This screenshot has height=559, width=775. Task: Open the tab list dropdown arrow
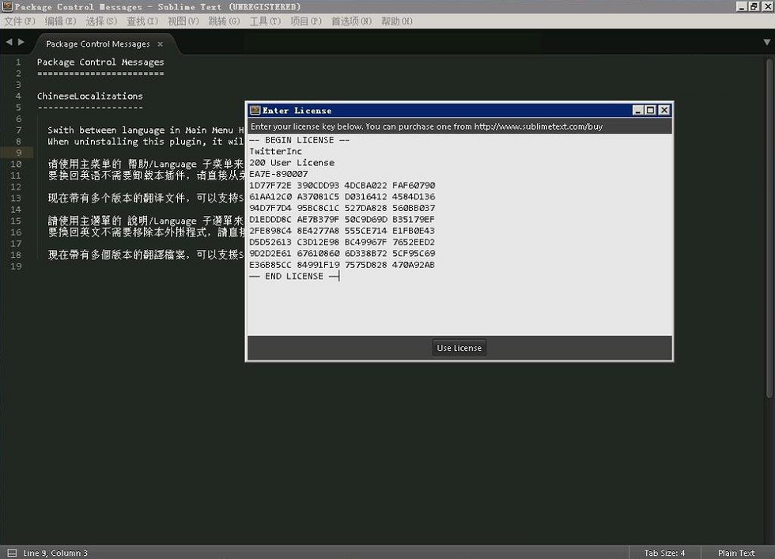coord(766,43)
